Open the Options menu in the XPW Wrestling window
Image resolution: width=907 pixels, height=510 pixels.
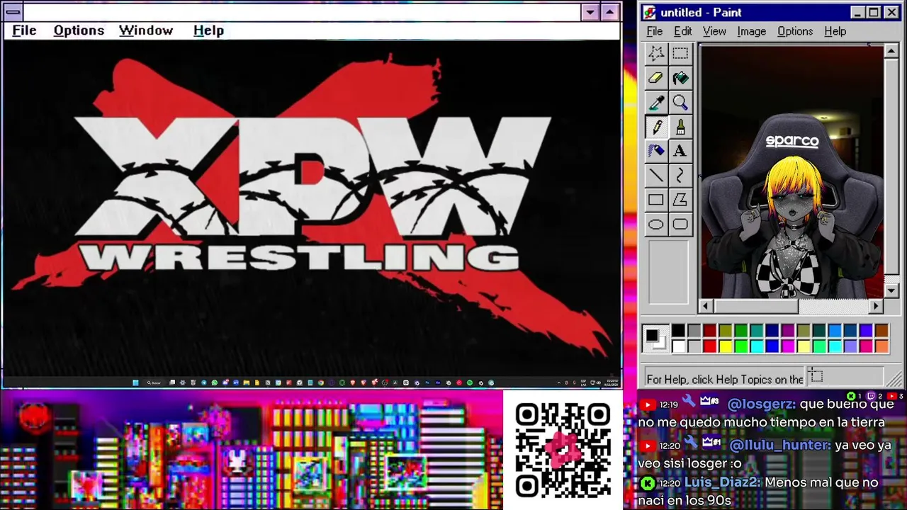79,30
